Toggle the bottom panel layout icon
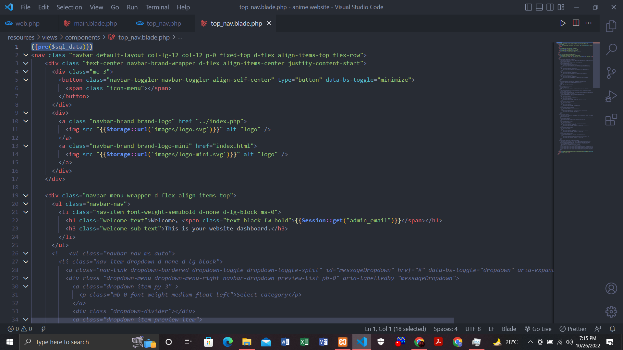Viewport: 623px width, 350px height. tap(539, 7)
